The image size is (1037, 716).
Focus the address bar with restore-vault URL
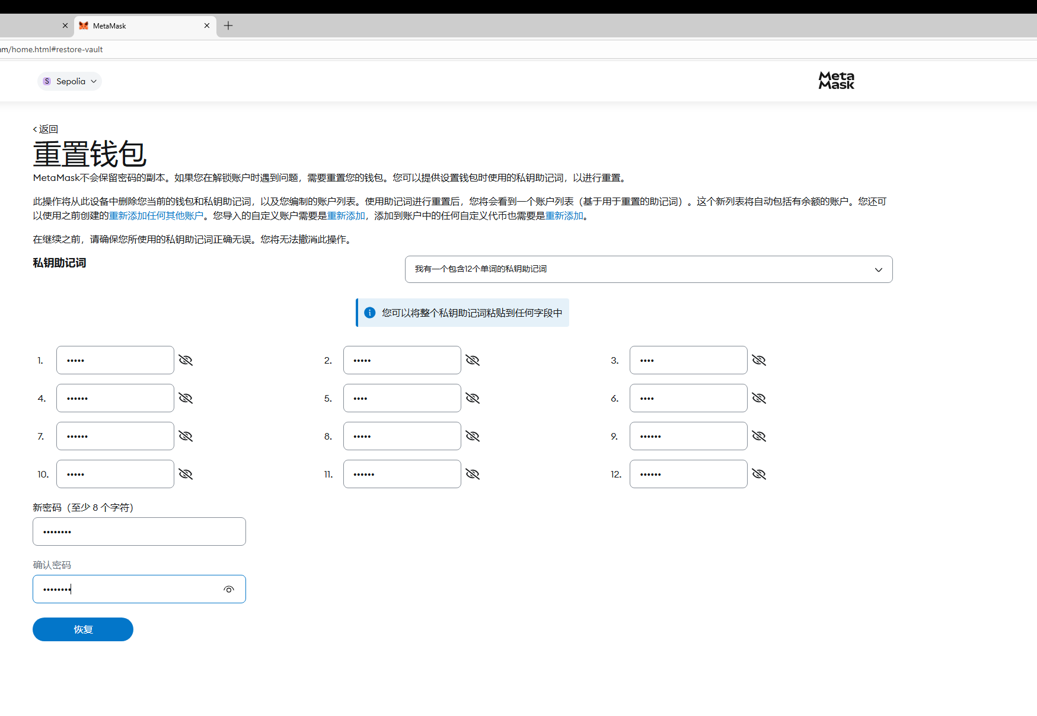[518, 49]
